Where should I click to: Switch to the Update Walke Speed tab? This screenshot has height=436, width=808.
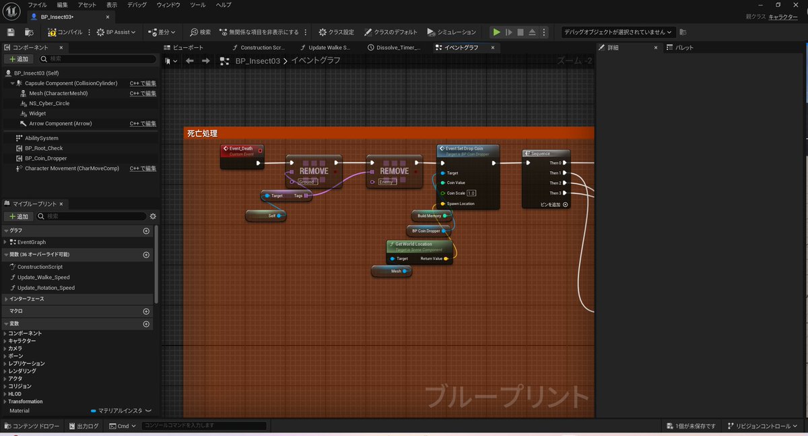[x=325, y=48]
